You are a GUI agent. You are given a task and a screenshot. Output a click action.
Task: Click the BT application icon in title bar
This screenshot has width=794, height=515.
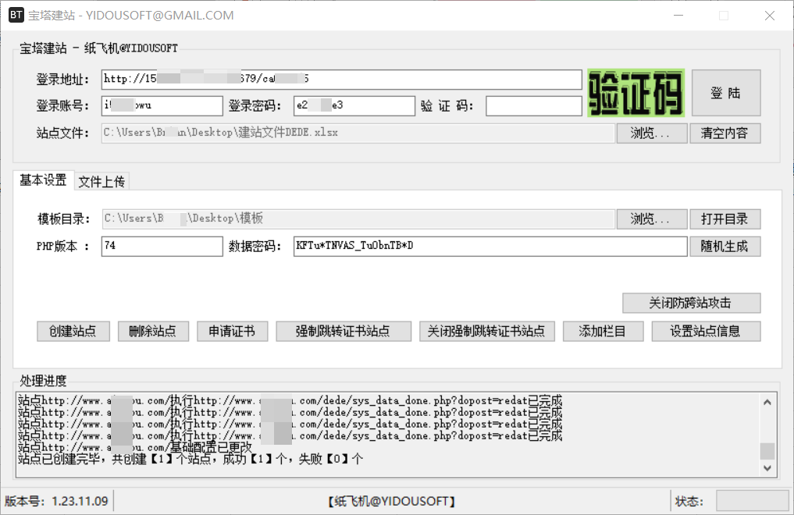16,15
